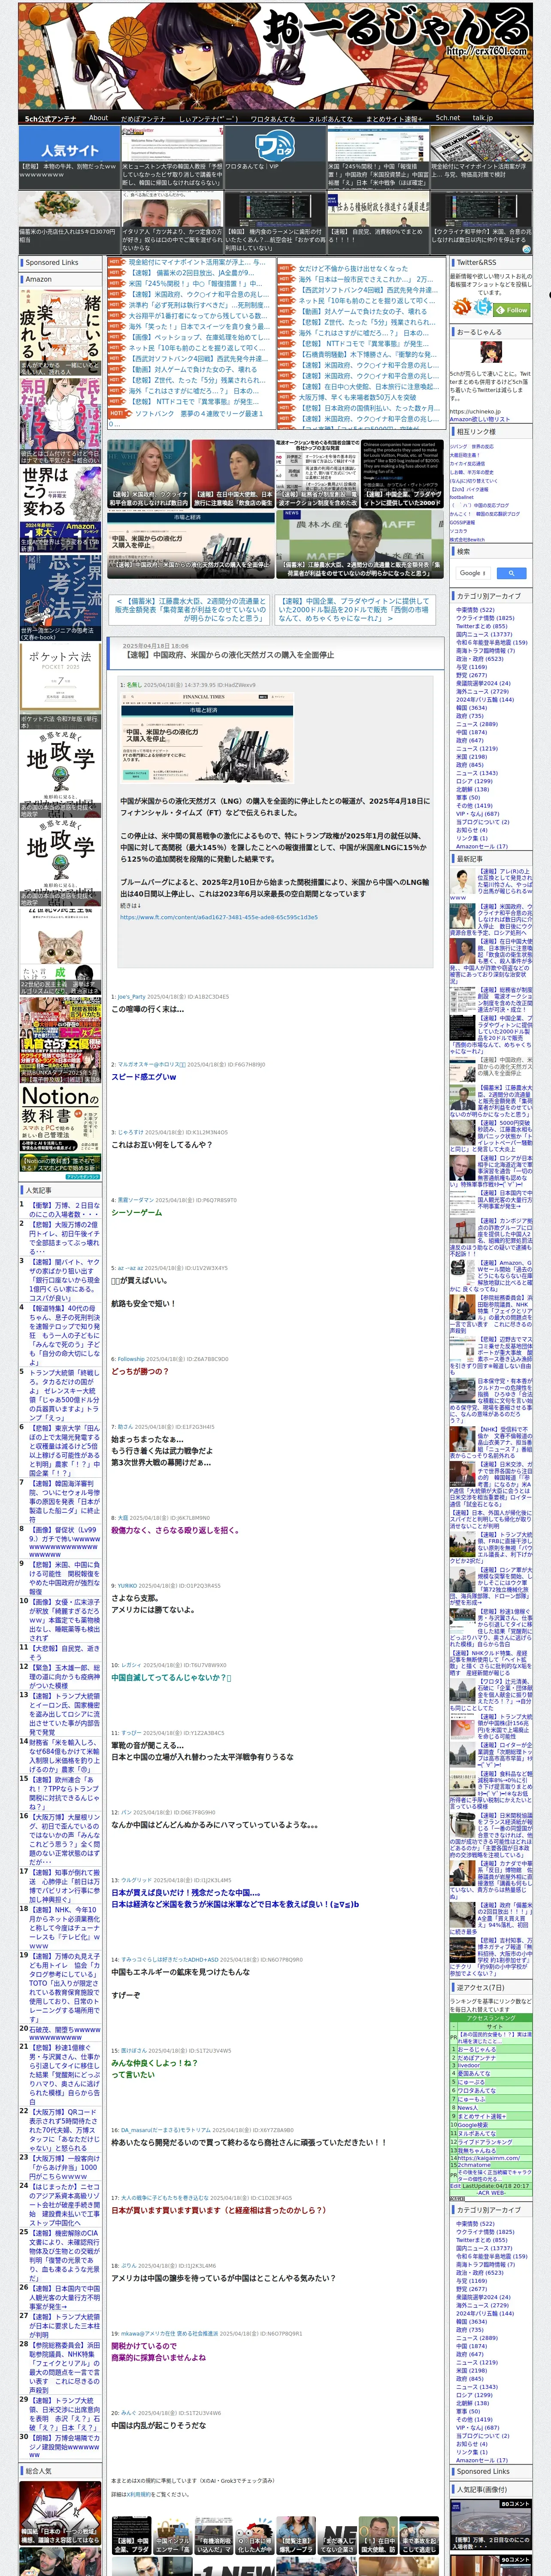The width and height of the screenshot is (551, 2576).
Task: Click the おーるじゃんる profile avatar image
Action: [x=491, y=352]
